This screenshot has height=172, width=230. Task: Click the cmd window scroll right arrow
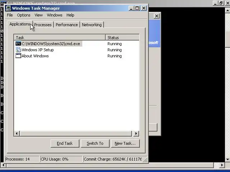222,165
